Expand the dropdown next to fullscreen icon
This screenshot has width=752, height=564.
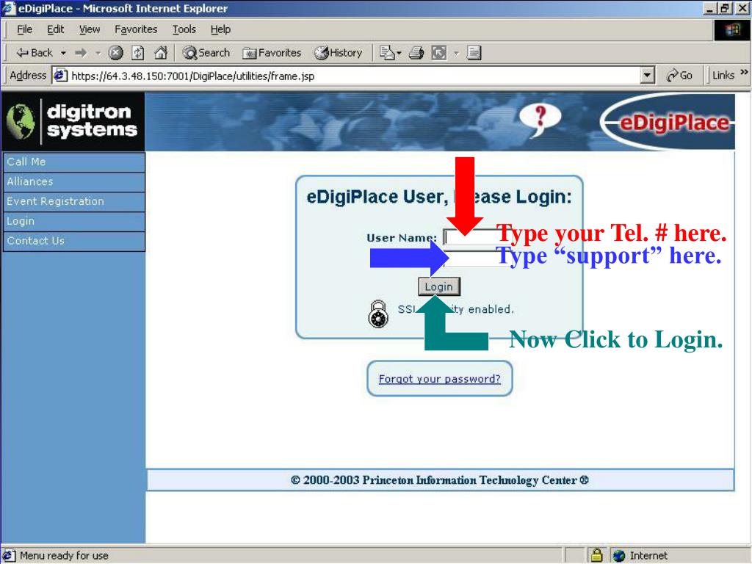click(457, 53)
